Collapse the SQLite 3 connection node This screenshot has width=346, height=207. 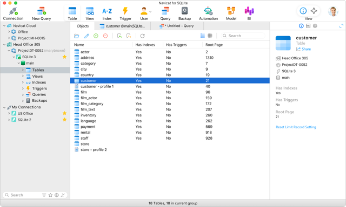coord(14,57)
